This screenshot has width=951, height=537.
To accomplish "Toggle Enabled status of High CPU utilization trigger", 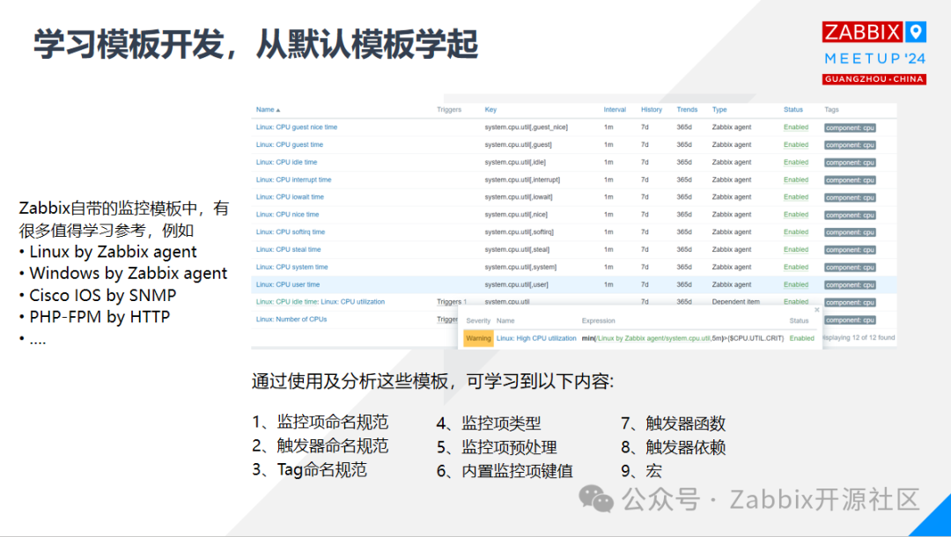I will (x=802, y=338).
